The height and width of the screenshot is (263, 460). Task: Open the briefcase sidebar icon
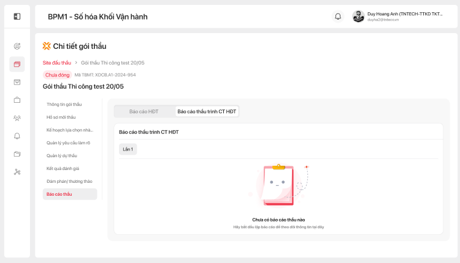coord(17,100)
